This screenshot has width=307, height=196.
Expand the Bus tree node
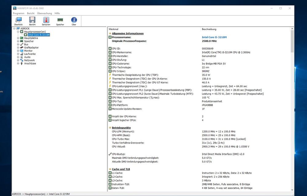pos(18,44)
